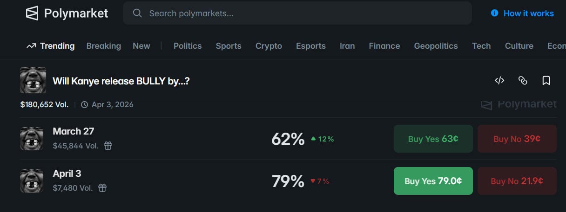Copy the market link icon
This screenshot has width=566, height=212.
(523, 81)
